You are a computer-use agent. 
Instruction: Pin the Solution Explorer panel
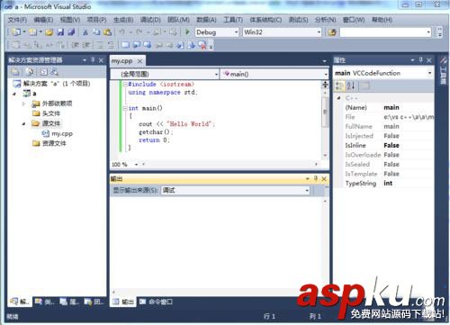pos(93,60)
